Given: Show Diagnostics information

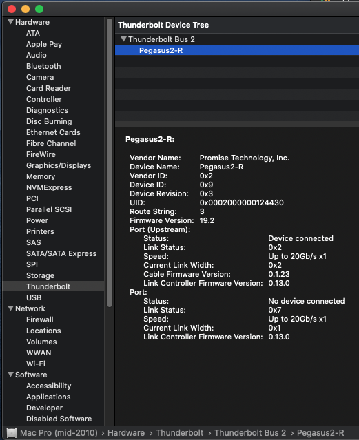Looking at the screenshot, I should click(x=47, y=110).
